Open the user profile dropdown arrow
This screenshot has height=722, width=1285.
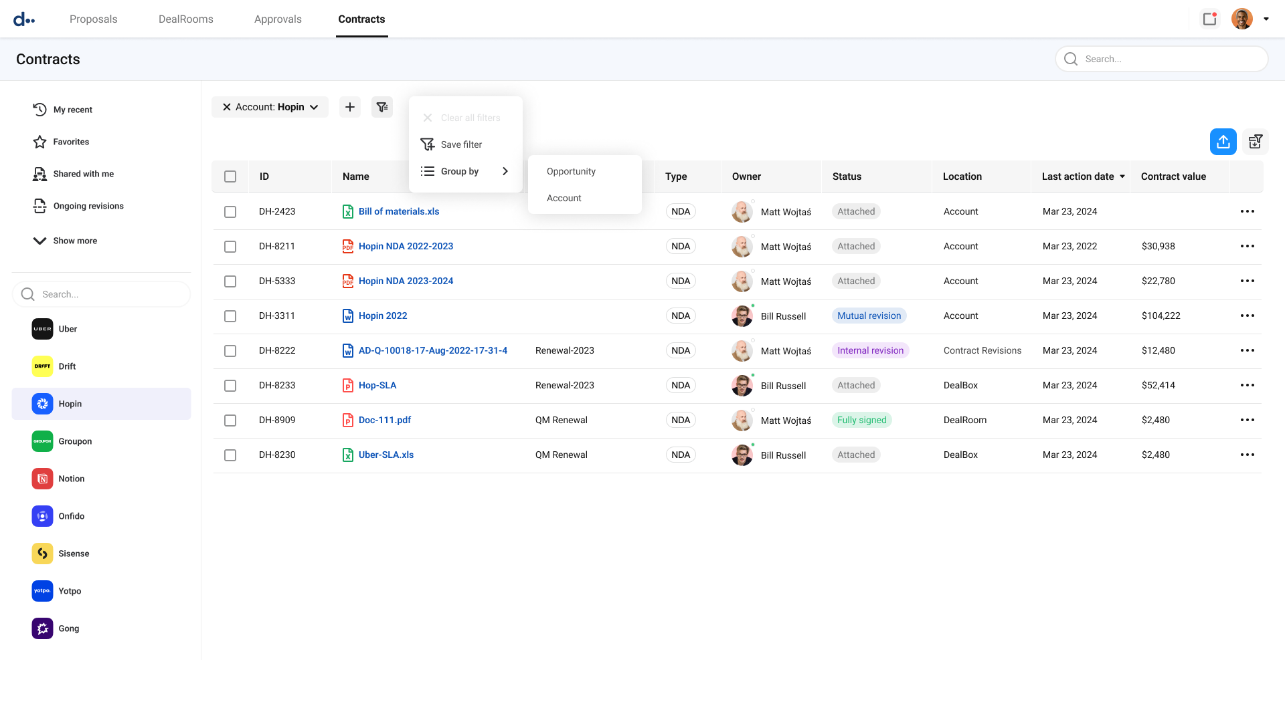pos(1266,19)
